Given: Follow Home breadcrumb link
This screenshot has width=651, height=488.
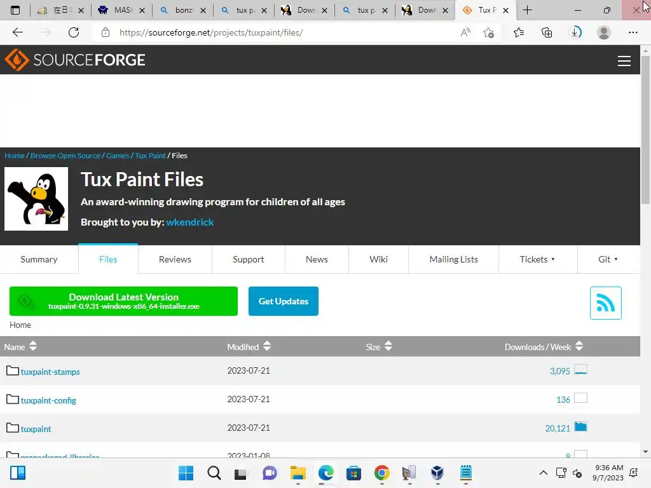Looking at the screenshot, I should pyautogui.click(x=15, y=156).
